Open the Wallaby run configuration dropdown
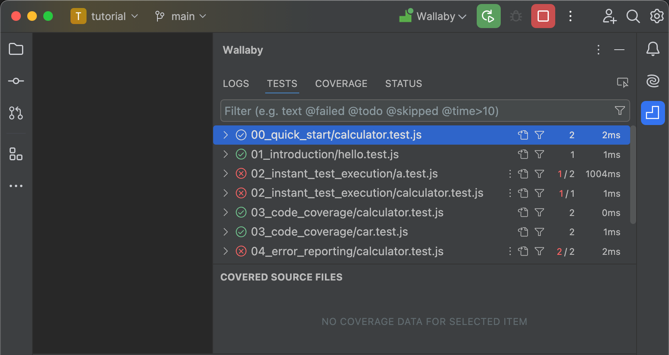 433,16
